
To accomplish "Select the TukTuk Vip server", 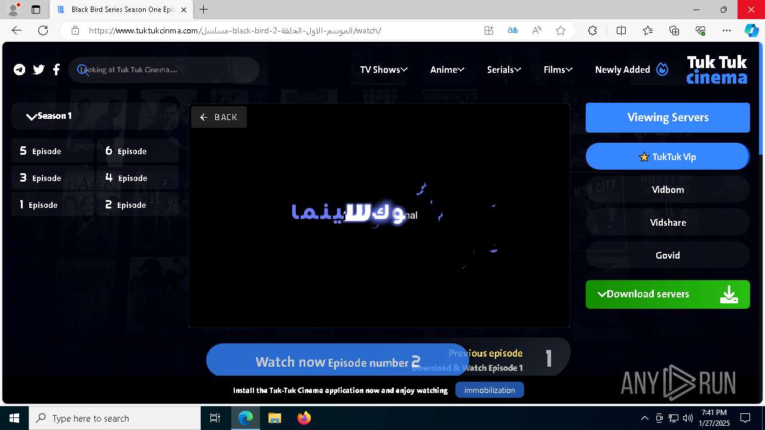I will coord(668,157).
